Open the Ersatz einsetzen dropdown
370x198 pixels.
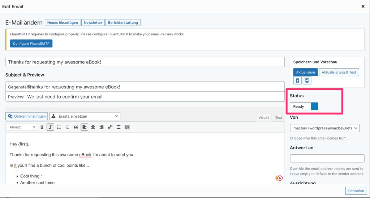point(85,116)
